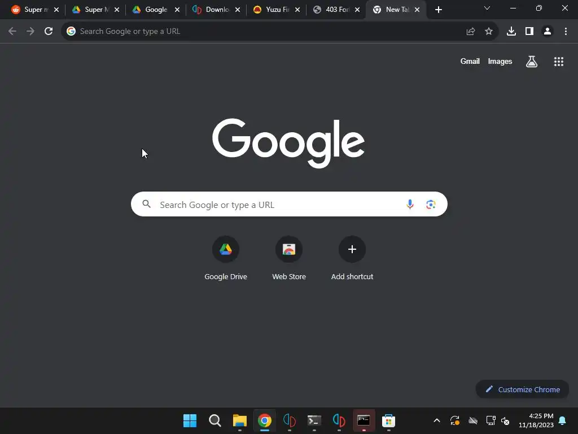Image resolution: width=578 pixels, height=434 pixels.
Task: Open the Gmail link
Action: point(470,61)
